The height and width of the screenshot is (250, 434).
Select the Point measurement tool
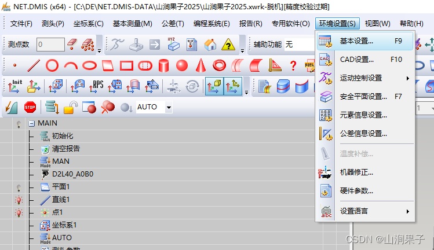14,65
